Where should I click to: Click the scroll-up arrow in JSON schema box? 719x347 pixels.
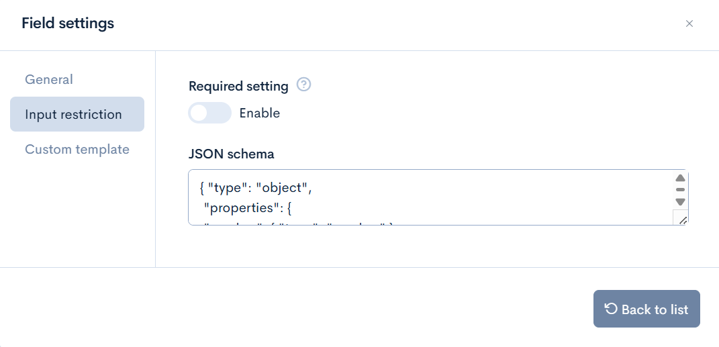(x=680, y=179)
